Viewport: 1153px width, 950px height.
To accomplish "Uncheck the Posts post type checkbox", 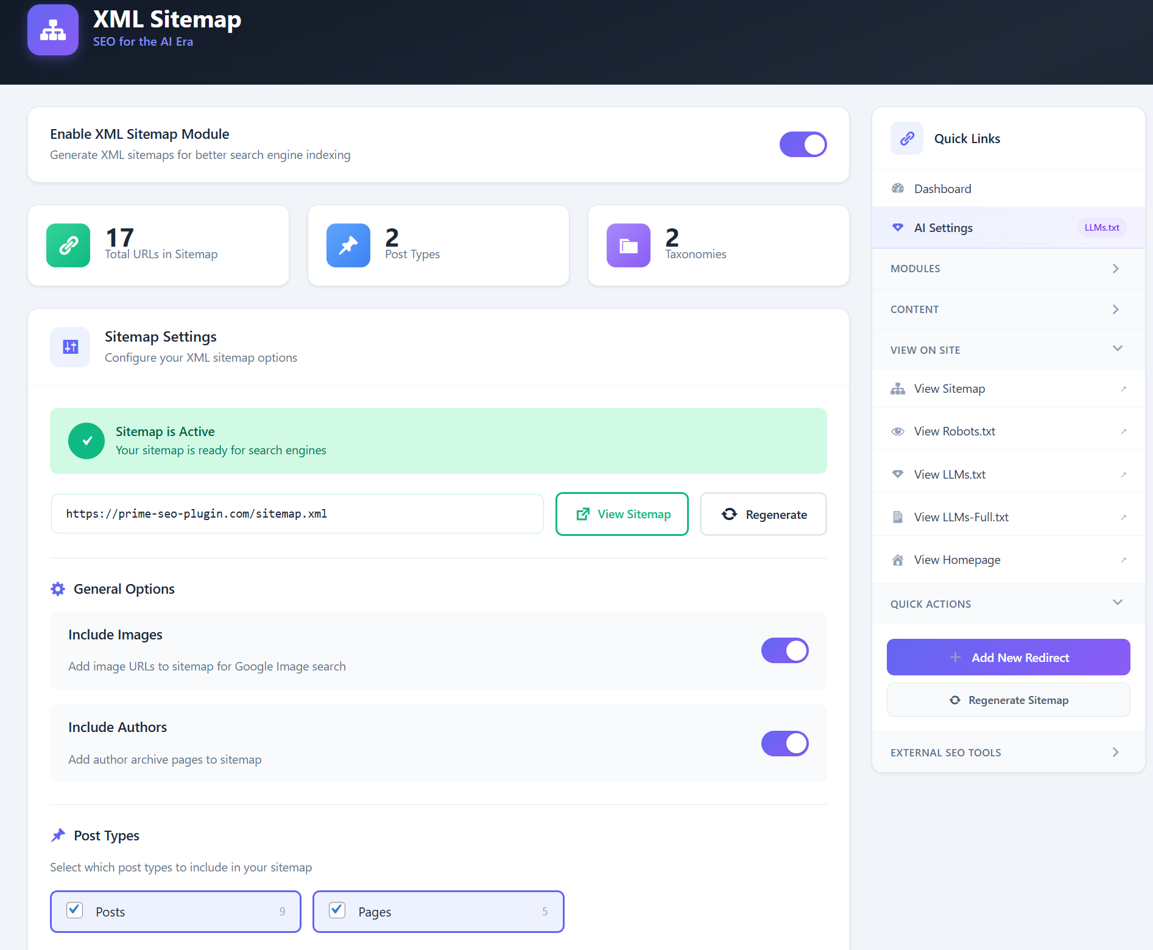I will pos(75,910).
